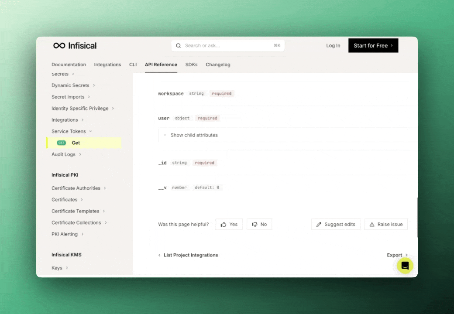The height and width of the screenshot is (314, 454).
Task: Open the Changelog tab
Action: [x=218, y=65]
